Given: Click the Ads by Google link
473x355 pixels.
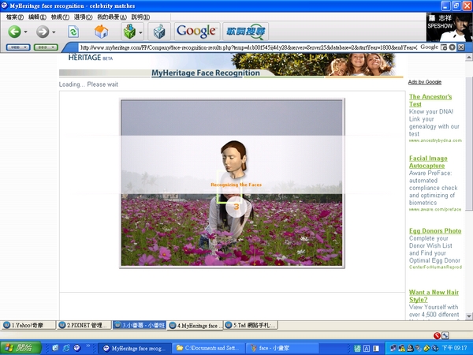Looking at the screenshot, I should coord(424,82).
